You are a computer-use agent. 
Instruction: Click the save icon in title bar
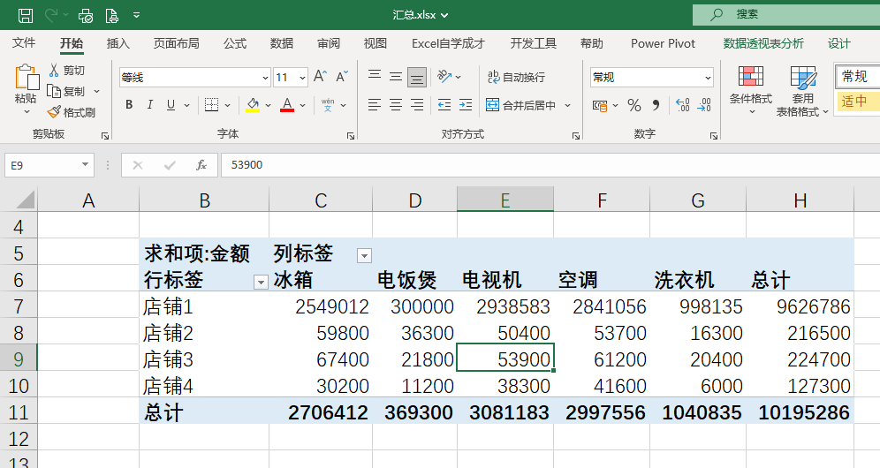(26, 15)
